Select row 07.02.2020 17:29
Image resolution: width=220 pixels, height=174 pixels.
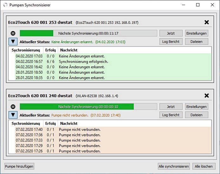tap(113, 146)
